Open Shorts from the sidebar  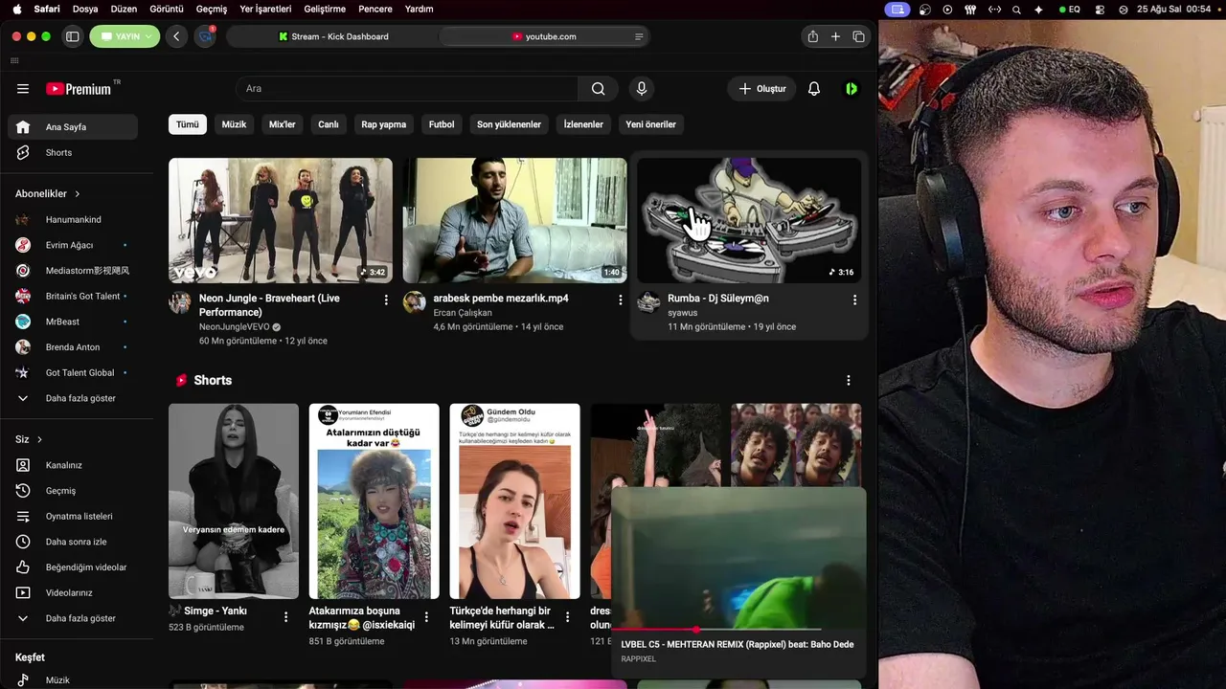[73, 153]
